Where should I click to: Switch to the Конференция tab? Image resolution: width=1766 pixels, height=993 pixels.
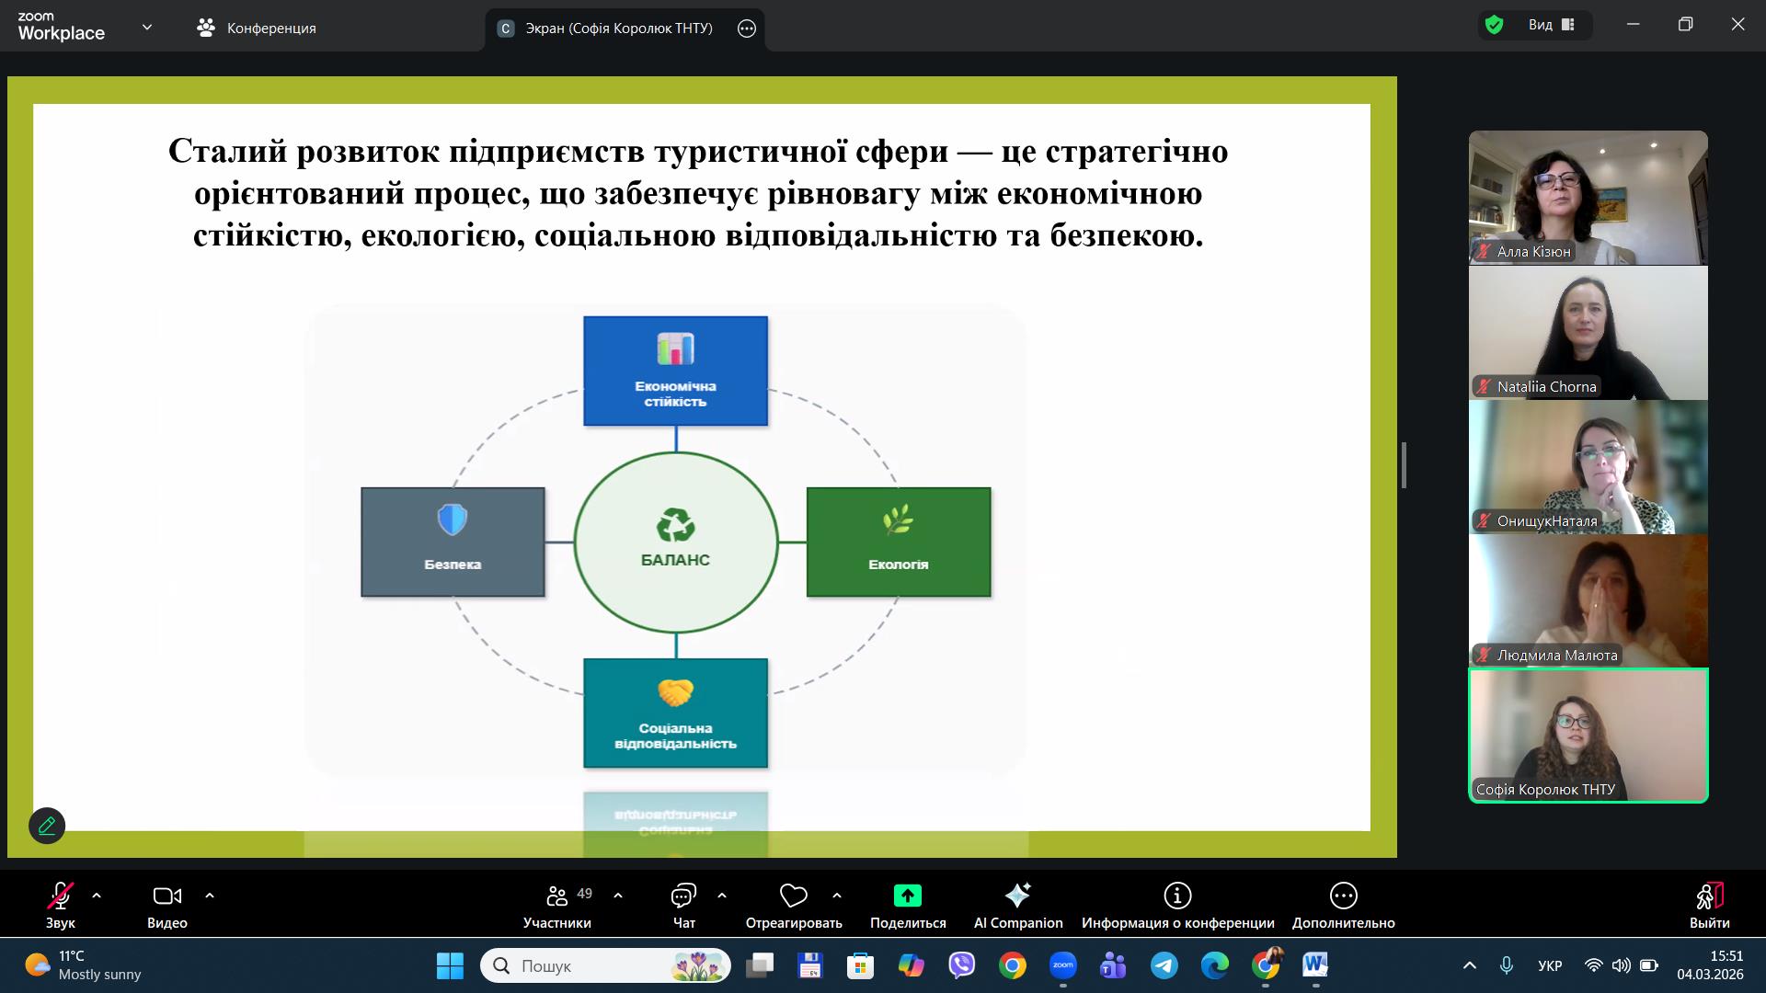point(257,29)
